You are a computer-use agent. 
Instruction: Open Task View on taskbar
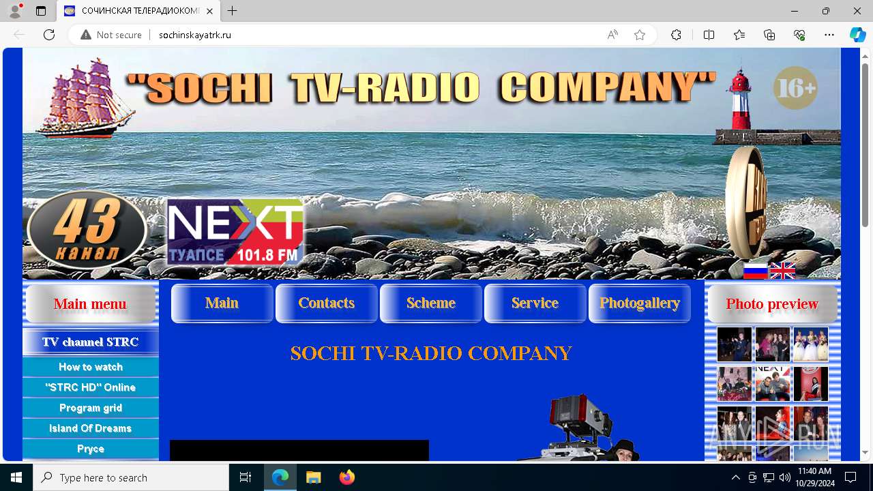pyautogui.click(x=246, y=477)
